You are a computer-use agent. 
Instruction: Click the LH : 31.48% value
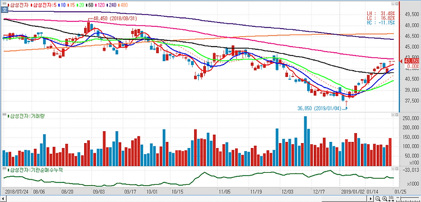381,13
